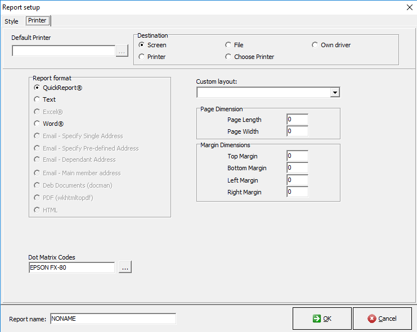Click the Page Length field
This screenshot has width=417, height=332.
tap(297, 120)
